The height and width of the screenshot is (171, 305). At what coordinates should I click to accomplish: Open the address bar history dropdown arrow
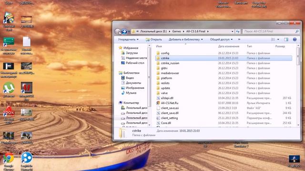pos(232,31)
